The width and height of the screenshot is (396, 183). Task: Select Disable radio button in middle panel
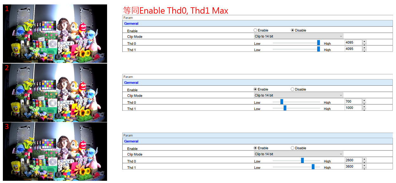coord(292,89)
